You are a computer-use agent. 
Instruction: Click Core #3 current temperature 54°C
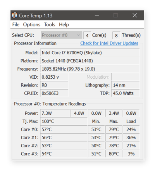(x=64, y=154)
